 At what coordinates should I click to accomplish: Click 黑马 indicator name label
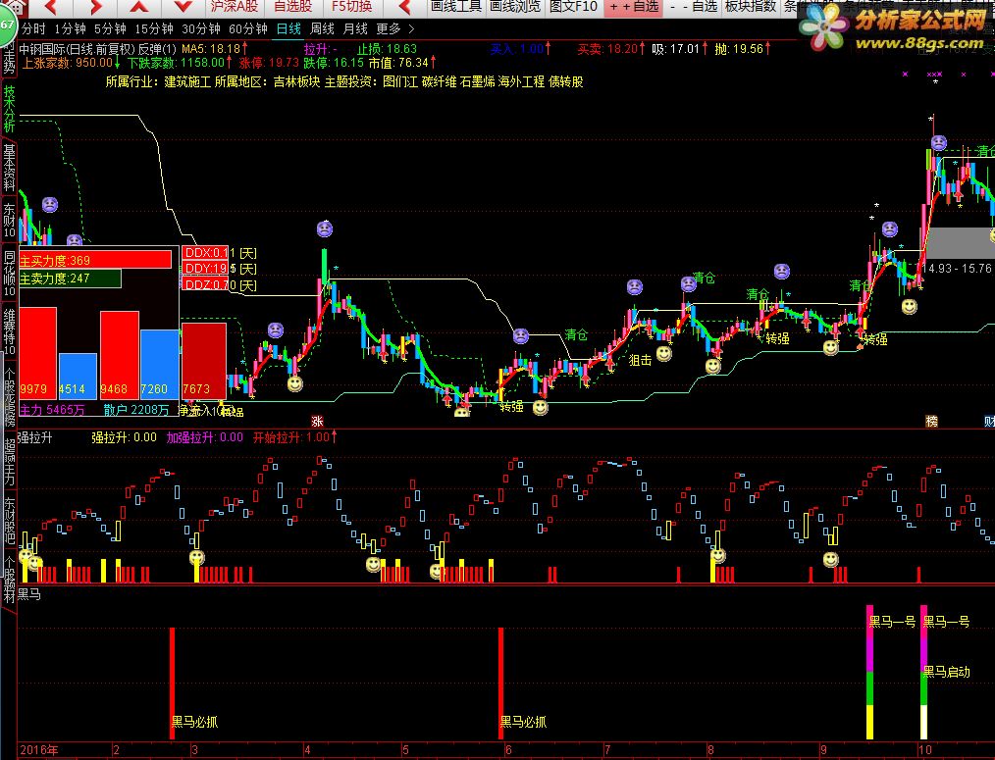(29, 594)
